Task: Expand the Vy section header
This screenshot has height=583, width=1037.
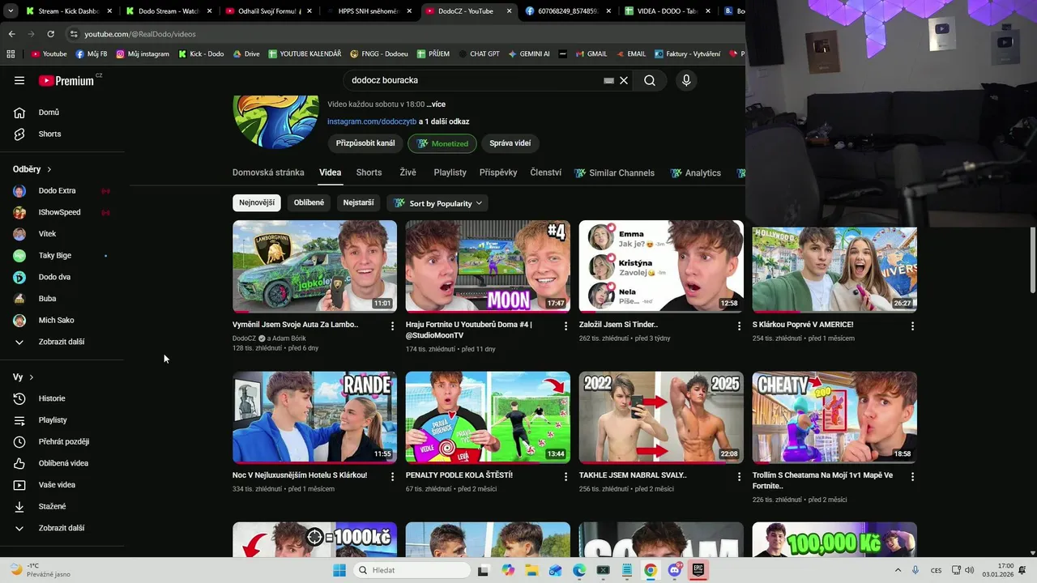Action: click(x=23, y=377)
